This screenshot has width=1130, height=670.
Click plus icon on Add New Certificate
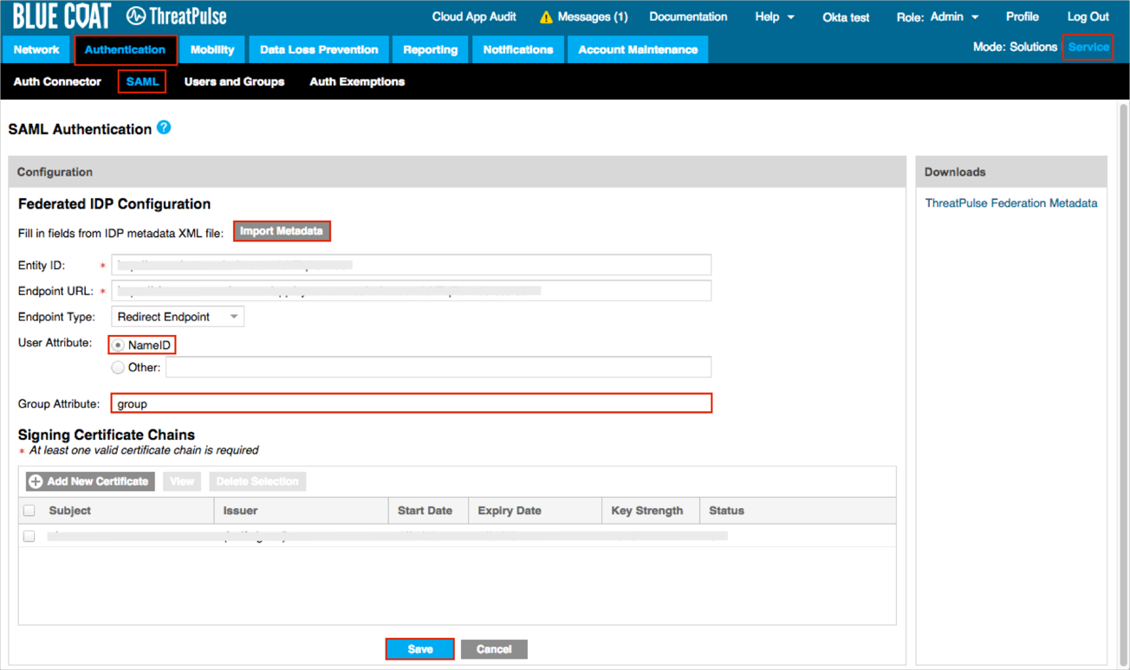pos(36,481)
